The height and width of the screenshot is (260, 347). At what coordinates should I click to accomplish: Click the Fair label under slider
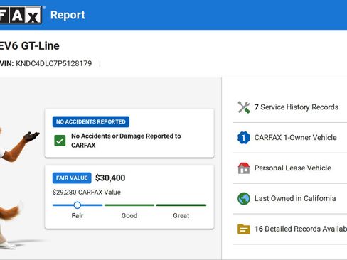(78, 216)
